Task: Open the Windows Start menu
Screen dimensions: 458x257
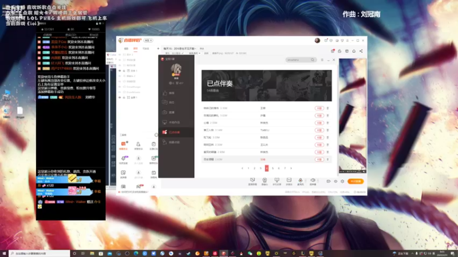Action: pos(4,254)
